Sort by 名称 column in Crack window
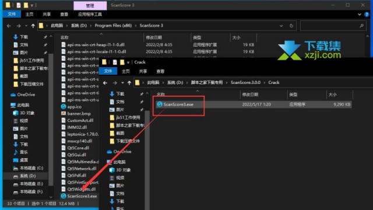The height and width of the screenshot is (210, 373). [x=161, y=94]
